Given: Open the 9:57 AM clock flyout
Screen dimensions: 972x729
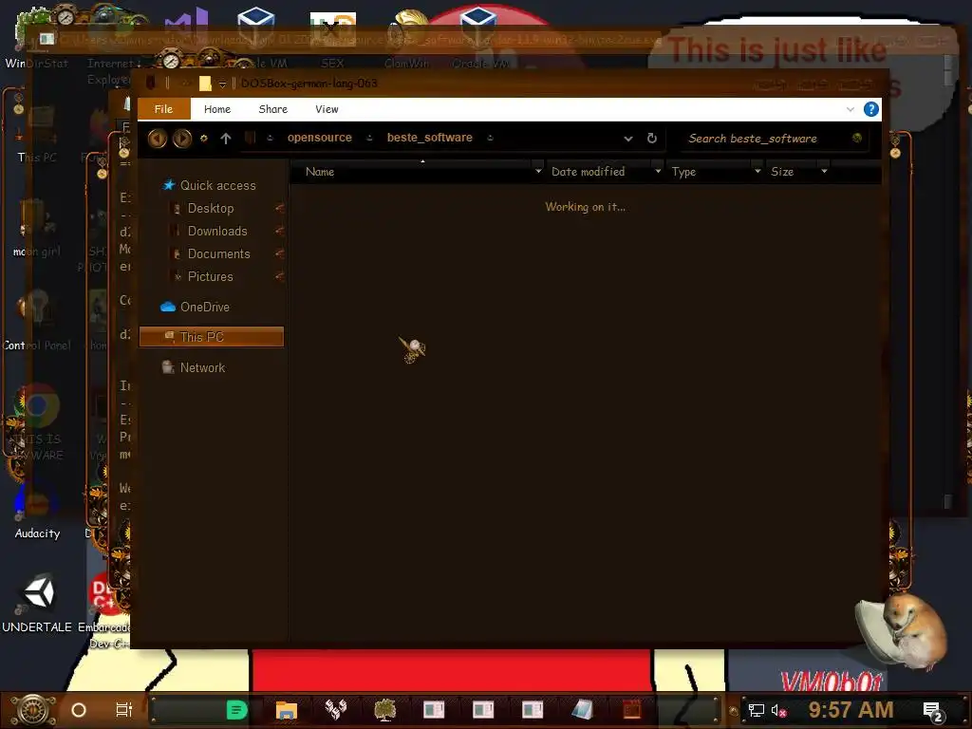Looking at the screenshot, I should click(x=850, y=710).
